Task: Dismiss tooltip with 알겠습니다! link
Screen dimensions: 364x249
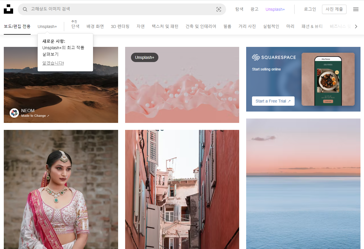Action: coord(53,63)
